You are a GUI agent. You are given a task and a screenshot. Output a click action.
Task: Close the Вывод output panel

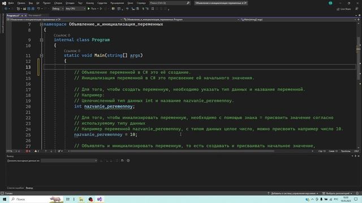coord(359,156)
